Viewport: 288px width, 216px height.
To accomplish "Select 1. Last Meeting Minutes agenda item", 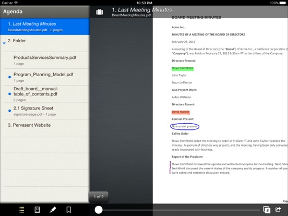I will [x=45, y=27].
